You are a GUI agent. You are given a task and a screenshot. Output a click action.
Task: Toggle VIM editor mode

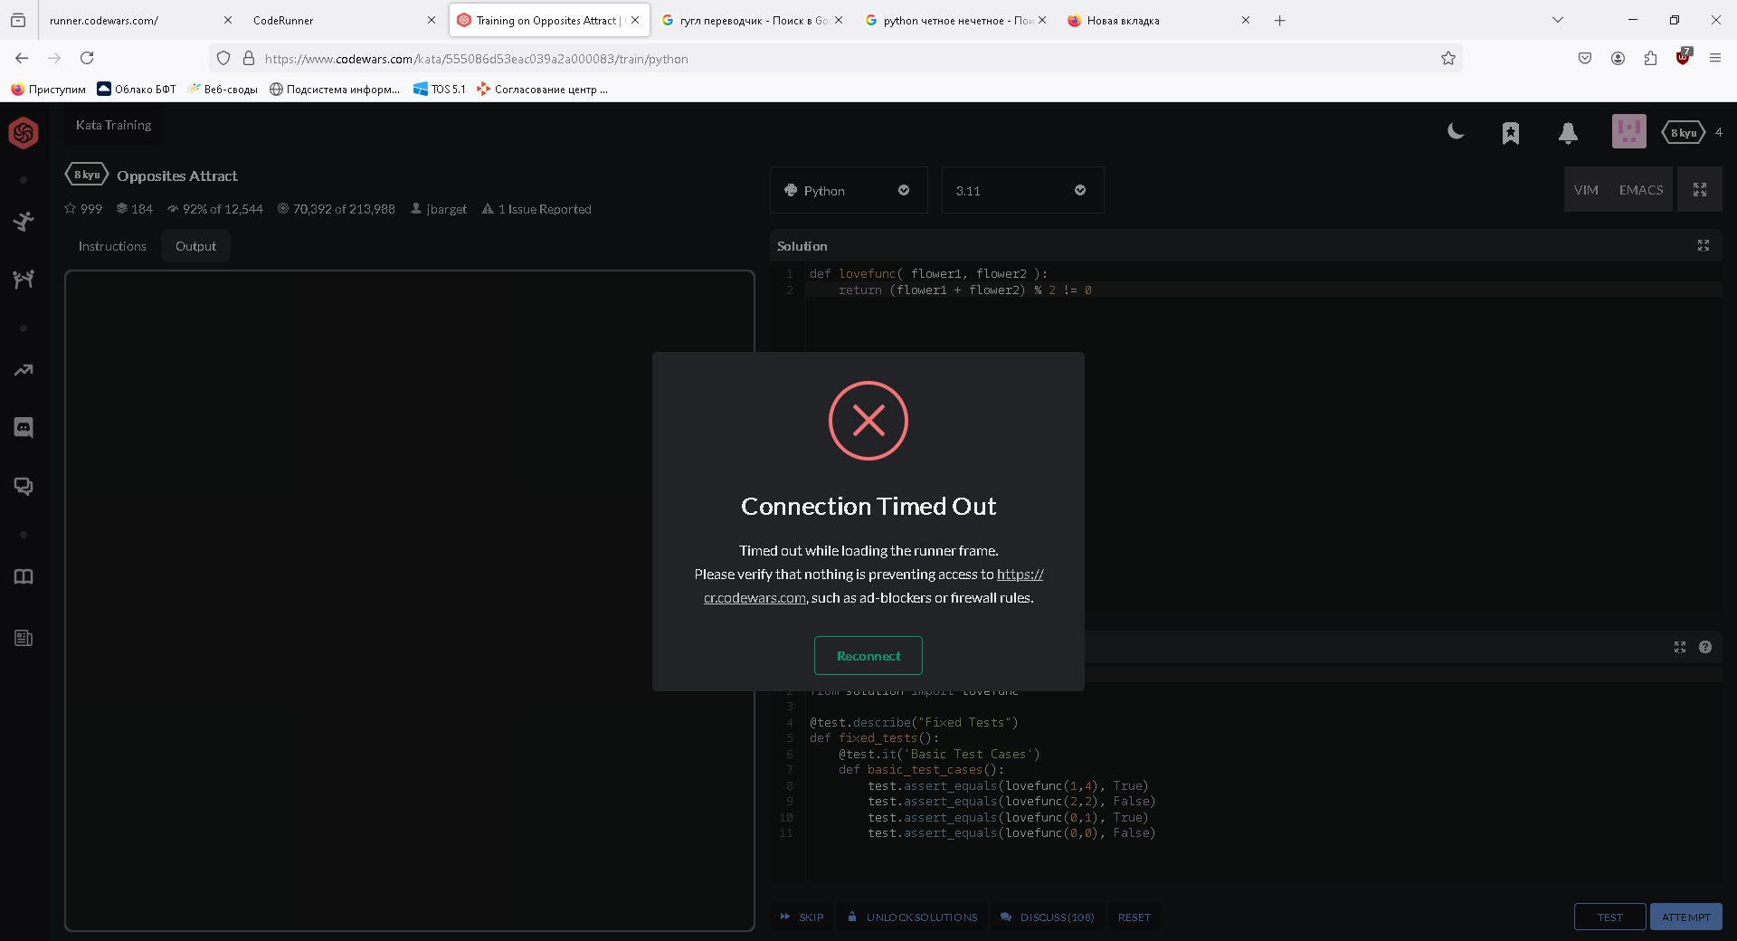[x=1586, y=190]
